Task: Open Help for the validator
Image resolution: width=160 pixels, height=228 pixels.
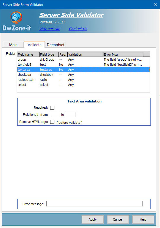Action: (x=143, y=219)
